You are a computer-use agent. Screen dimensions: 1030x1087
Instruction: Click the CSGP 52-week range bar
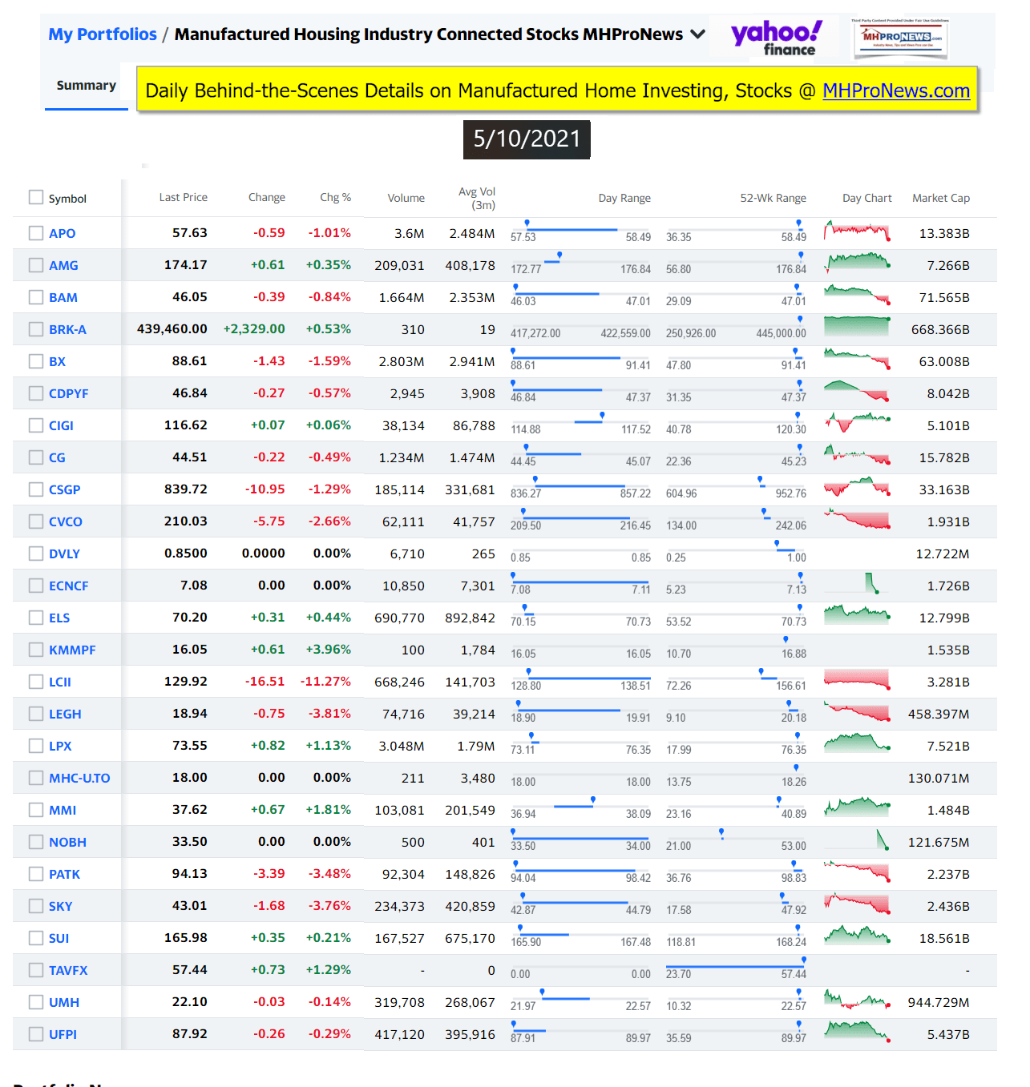coord(736,486)
